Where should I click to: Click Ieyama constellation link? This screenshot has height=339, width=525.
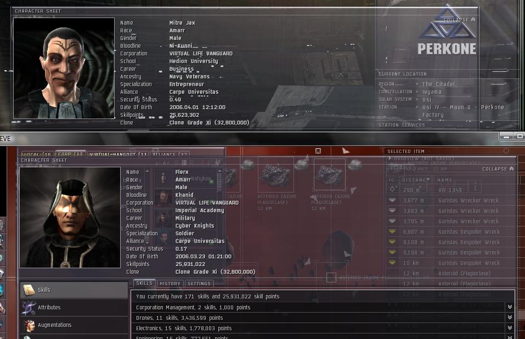432,92
